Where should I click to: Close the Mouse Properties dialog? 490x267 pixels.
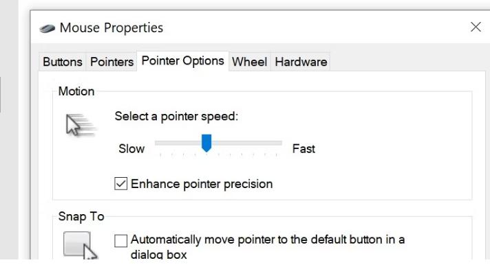coord(476,27)
